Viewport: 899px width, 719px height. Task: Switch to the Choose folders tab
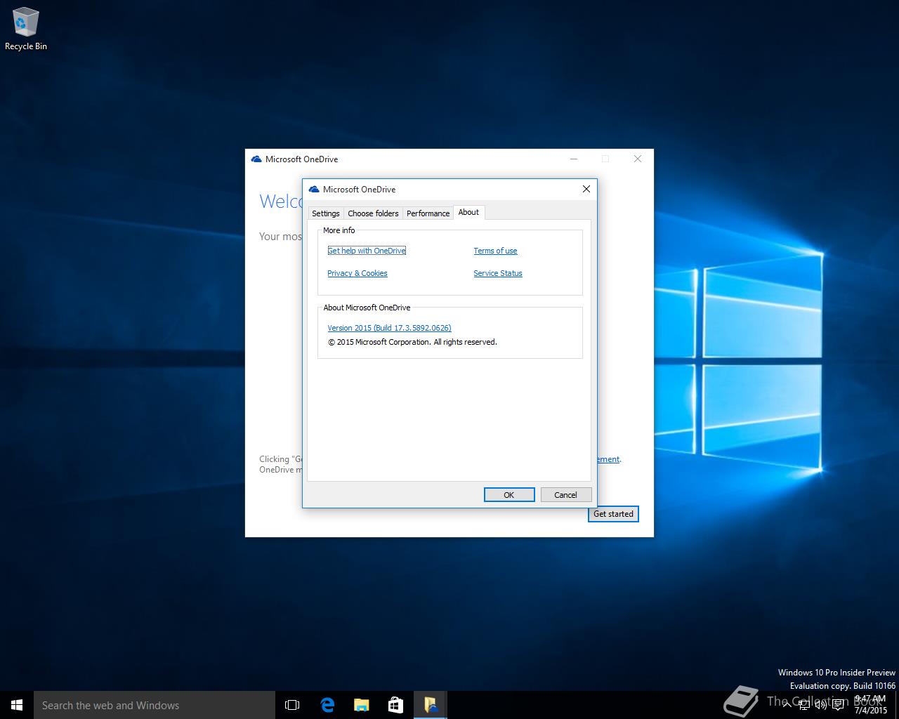coord(373,213)
